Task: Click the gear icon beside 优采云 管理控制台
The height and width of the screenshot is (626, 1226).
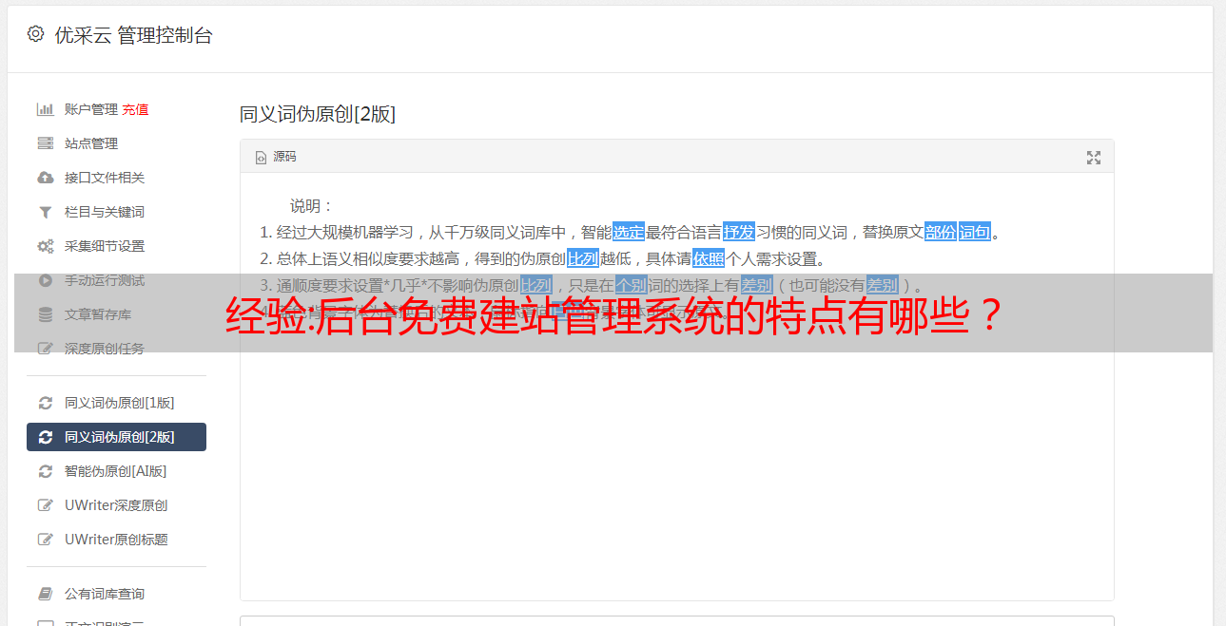Action: click(35, 34)
